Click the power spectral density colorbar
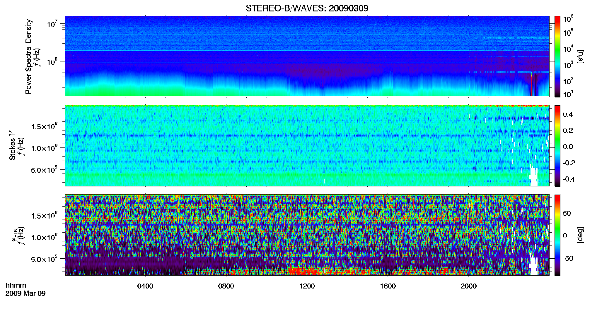Viewport: 614px width, 316px height. pos(557,56)
